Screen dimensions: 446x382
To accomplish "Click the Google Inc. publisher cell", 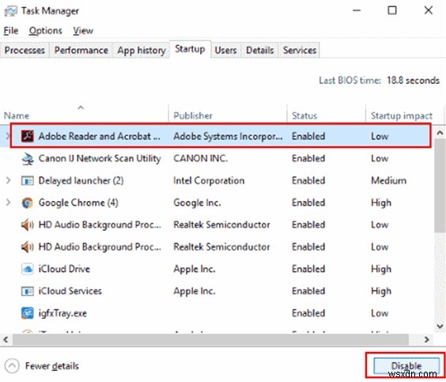I will click(x=197, y=202).
